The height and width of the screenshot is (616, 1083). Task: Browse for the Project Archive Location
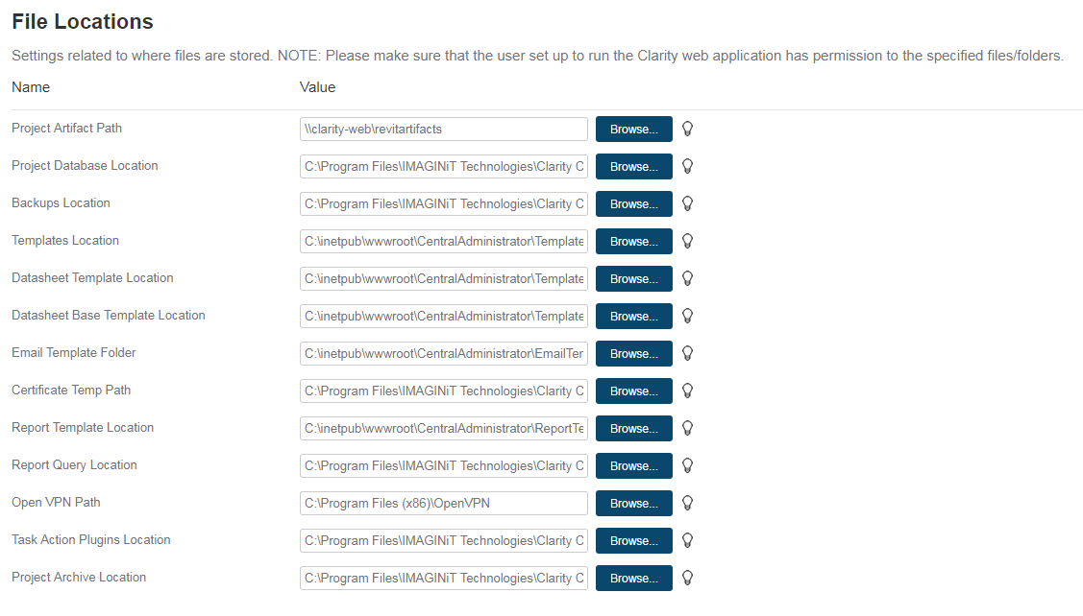pyautogui.click(x=633, y=579)
